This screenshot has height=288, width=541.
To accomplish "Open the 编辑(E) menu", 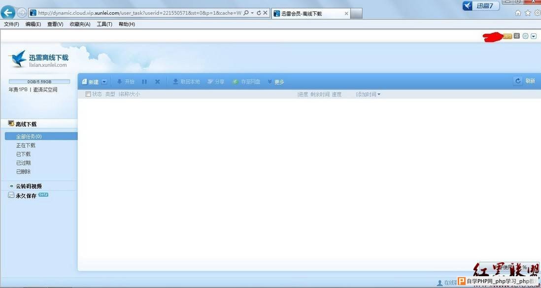I will click(x=33, y=24).
